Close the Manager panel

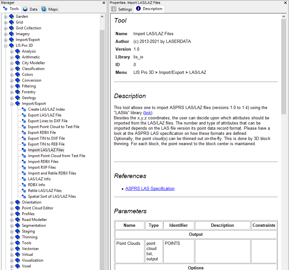point(104,3)
